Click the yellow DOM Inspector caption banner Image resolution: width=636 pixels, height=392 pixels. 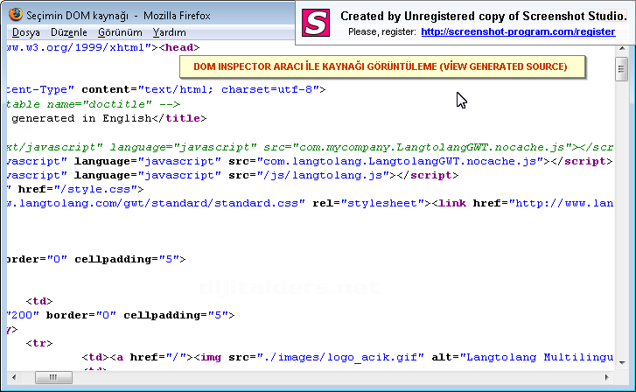pos(381,66)
